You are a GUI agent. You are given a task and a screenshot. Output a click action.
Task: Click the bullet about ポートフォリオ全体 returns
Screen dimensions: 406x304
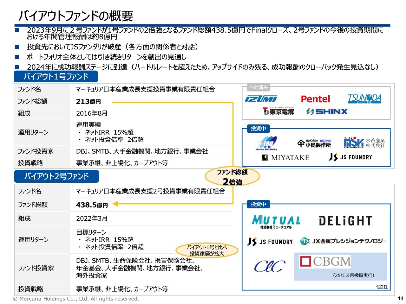107,57
